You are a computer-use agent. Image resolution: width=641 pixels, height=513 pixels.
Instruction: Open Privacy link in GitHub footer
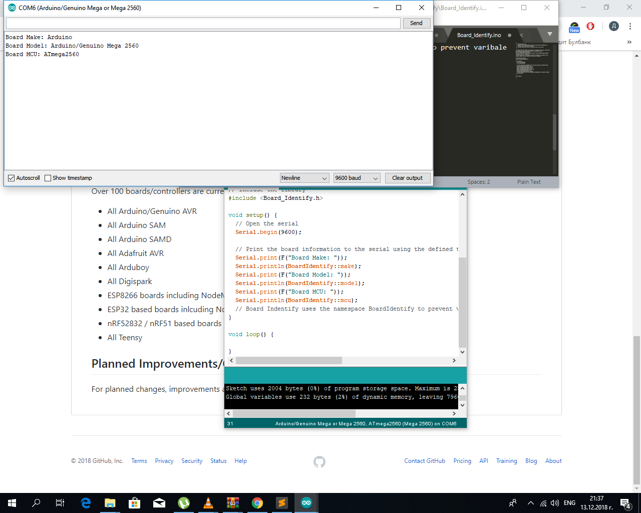[164, 461]
